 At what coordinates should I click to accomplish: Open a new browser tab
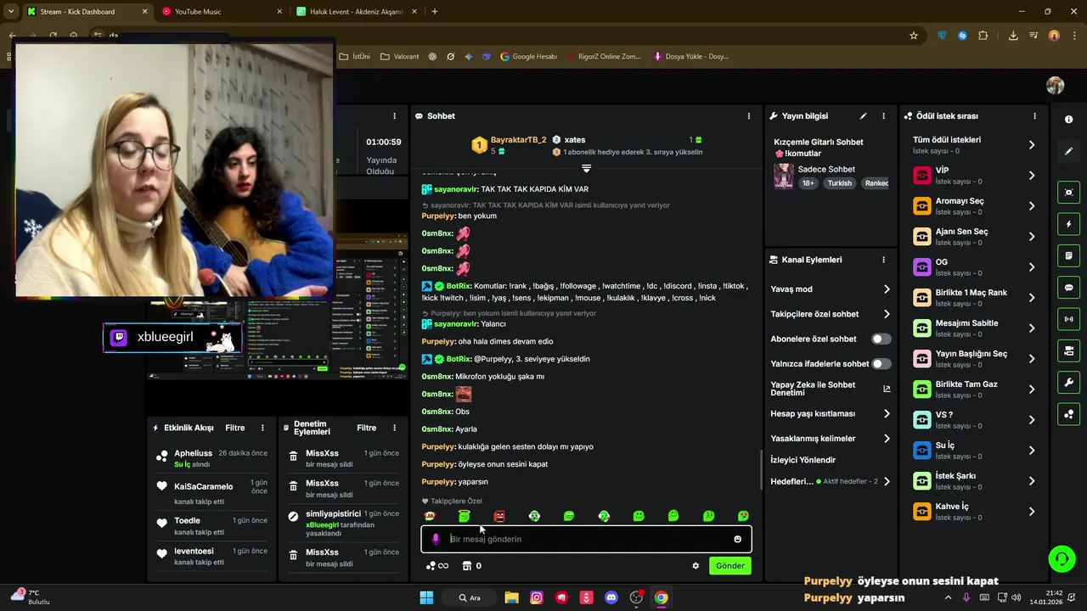click(x=435, y=12)
